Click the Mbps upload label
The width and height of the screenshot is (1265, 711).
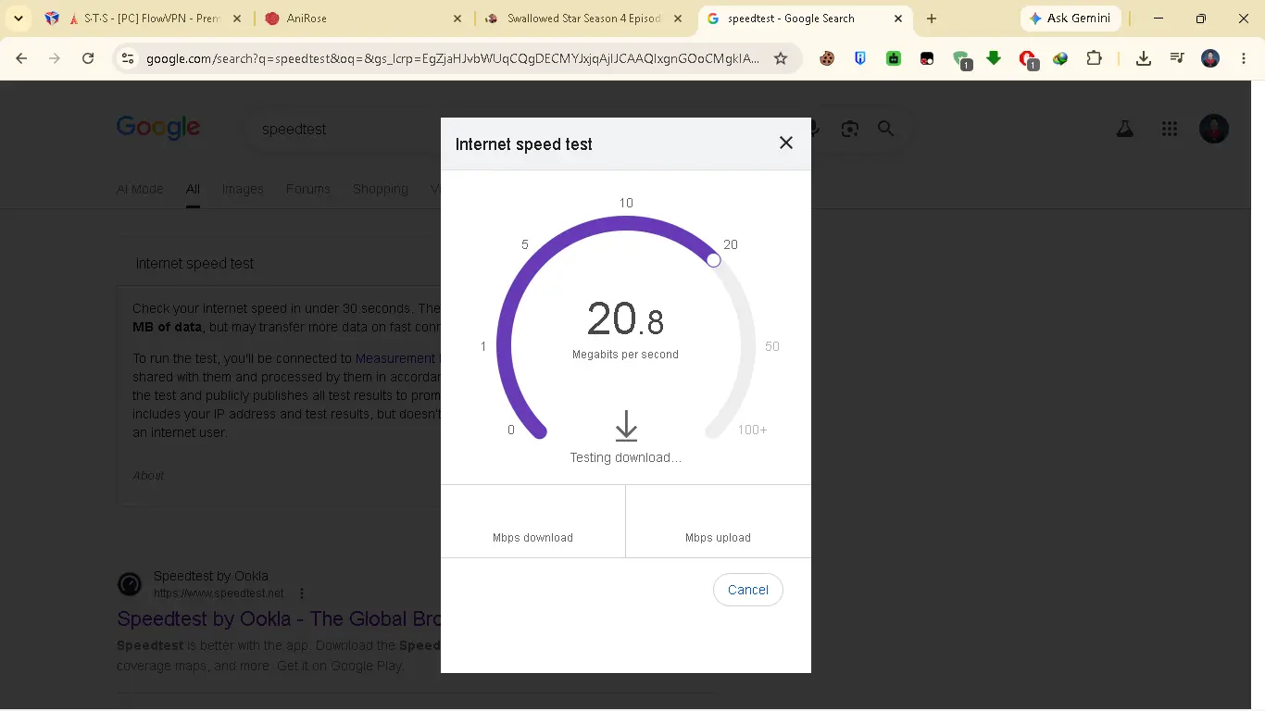click(x=719, y=538)
